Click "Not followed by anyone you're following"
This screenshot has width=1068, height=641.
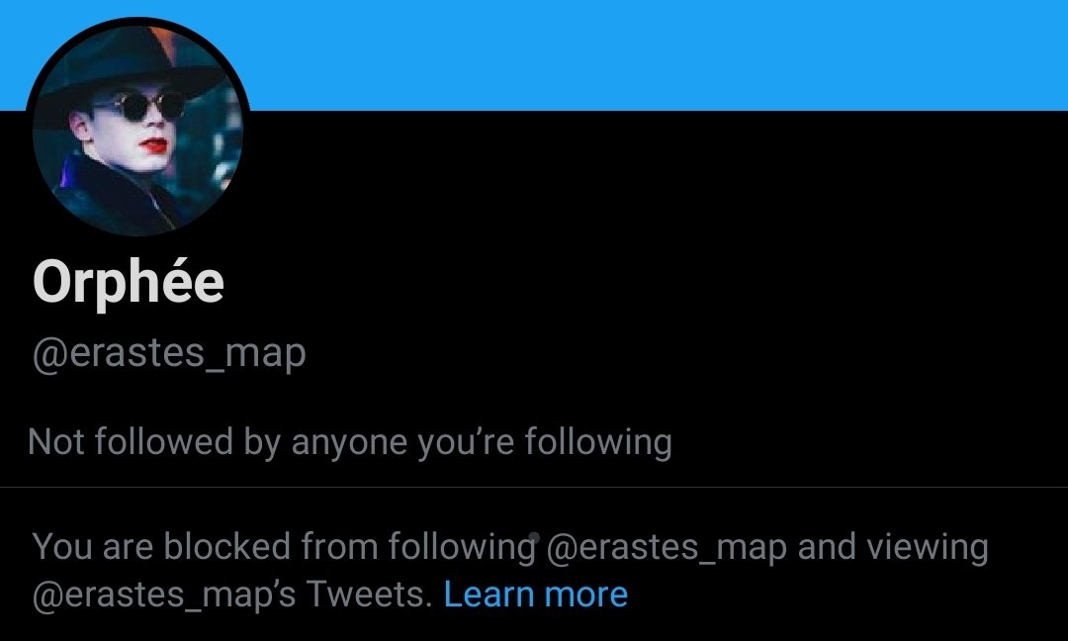(350, 443)
